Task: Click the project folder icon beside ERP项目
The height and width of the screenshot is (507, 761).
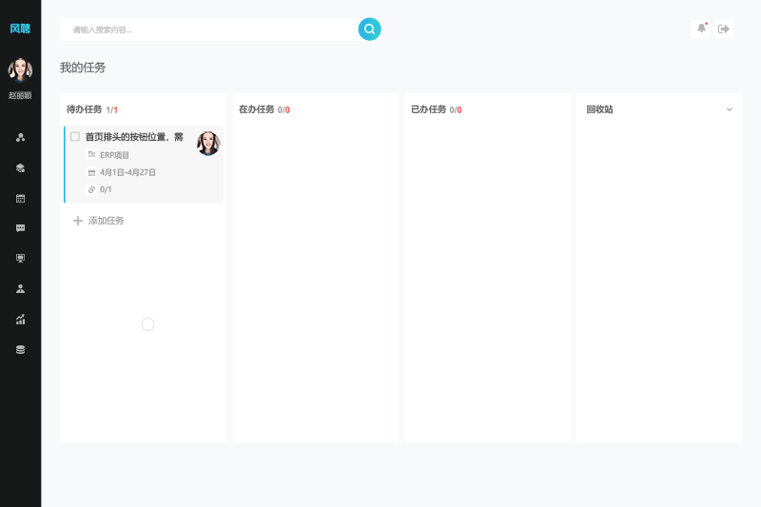Action: (91, 154)
